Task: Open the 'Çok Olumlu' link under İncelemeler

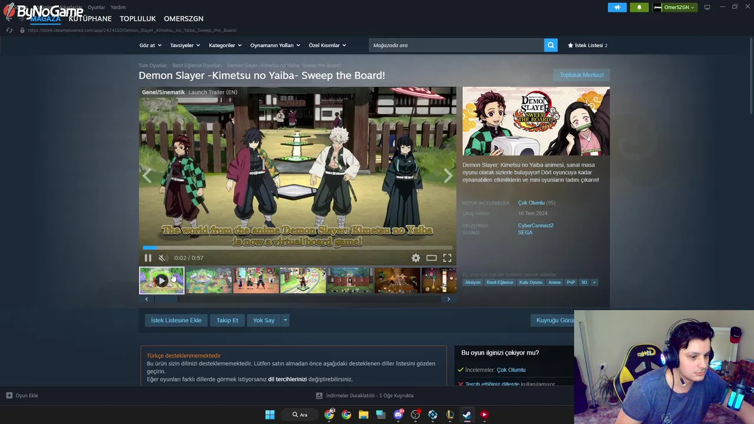Action: (511, 370)
